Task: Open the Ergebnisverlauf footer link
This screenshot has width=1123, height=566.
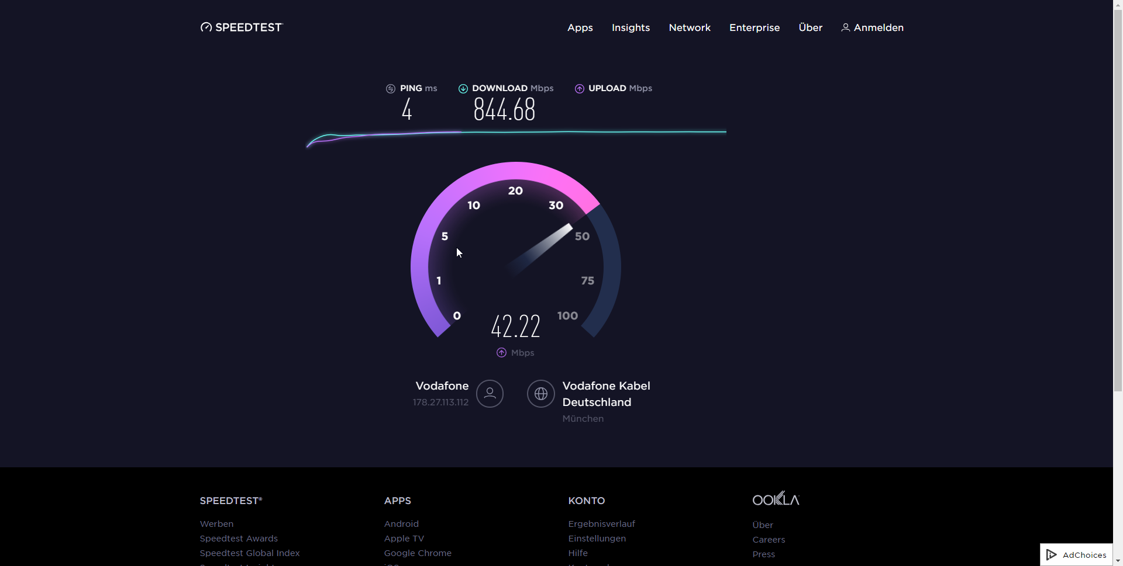Action: [x=601, y=524]
